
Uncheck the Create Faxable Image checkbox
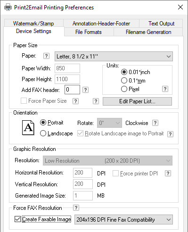click(17, 219)
